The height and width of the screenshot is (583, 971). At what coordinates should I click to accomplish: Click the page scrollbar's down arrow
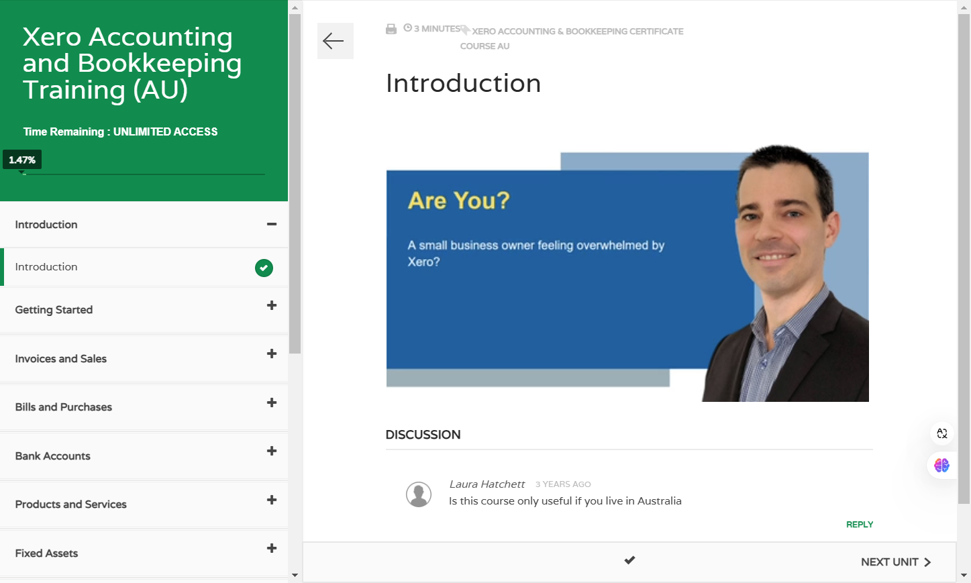(x=964, y=575)
